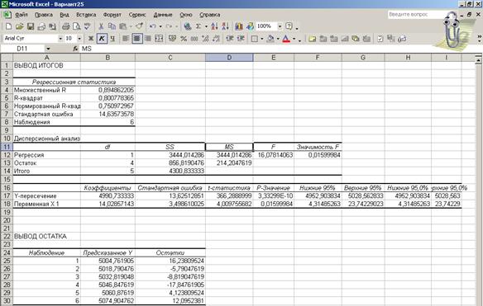Expand the zoom 100% dropdown
The height and width of the screenshot is (306, 483).
280,26
